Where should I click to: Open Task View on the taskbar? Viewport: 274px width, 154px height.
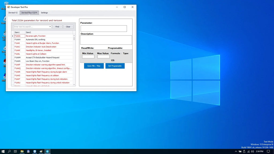[x=15, y=151]
